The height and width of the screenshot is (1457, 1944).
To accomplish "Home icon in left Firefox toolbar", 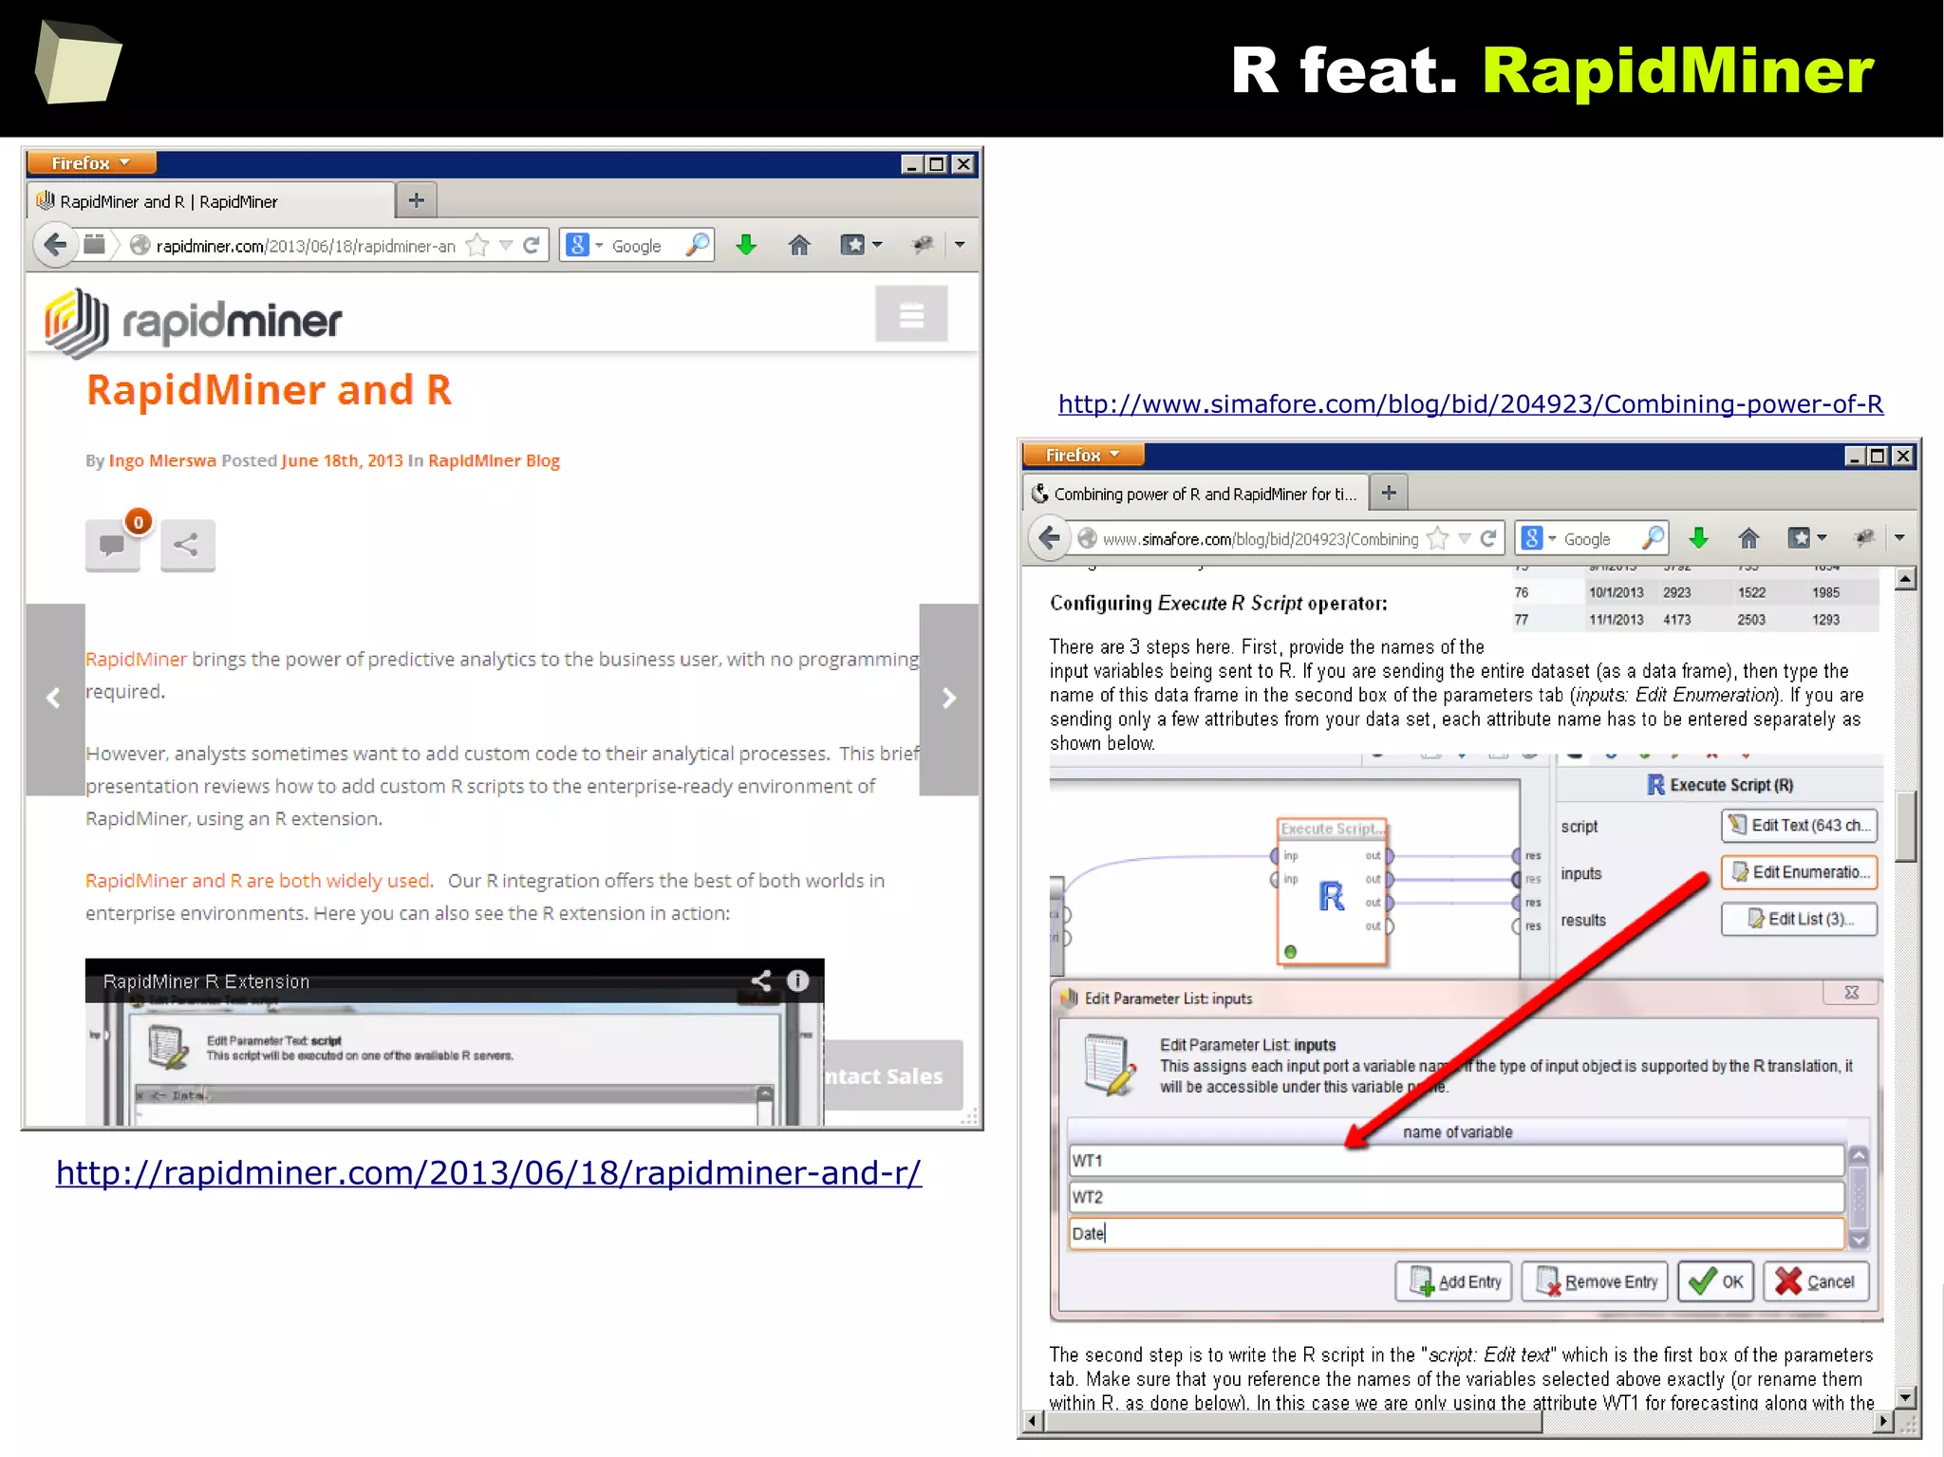I will click(x=799, y=245).
